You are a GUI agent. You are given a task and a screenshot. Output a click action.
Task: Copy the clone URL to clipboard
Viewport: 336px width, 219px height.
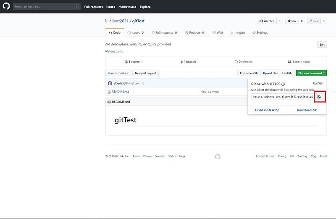[x=319, y=97]
